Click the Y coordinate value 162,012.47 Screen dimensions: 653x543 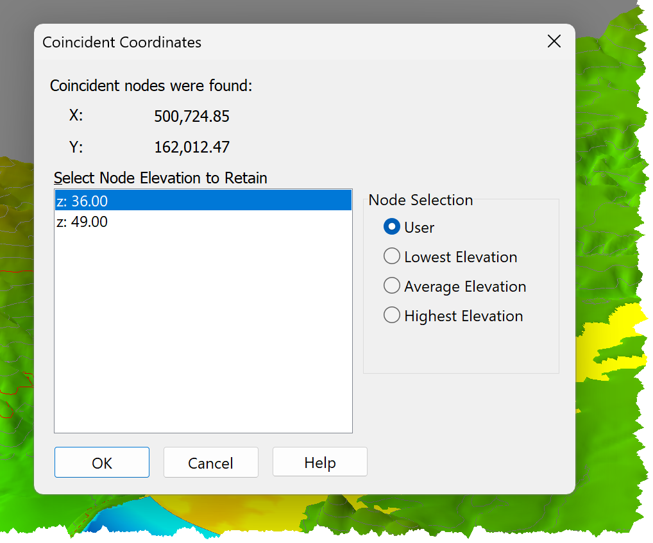192,147
